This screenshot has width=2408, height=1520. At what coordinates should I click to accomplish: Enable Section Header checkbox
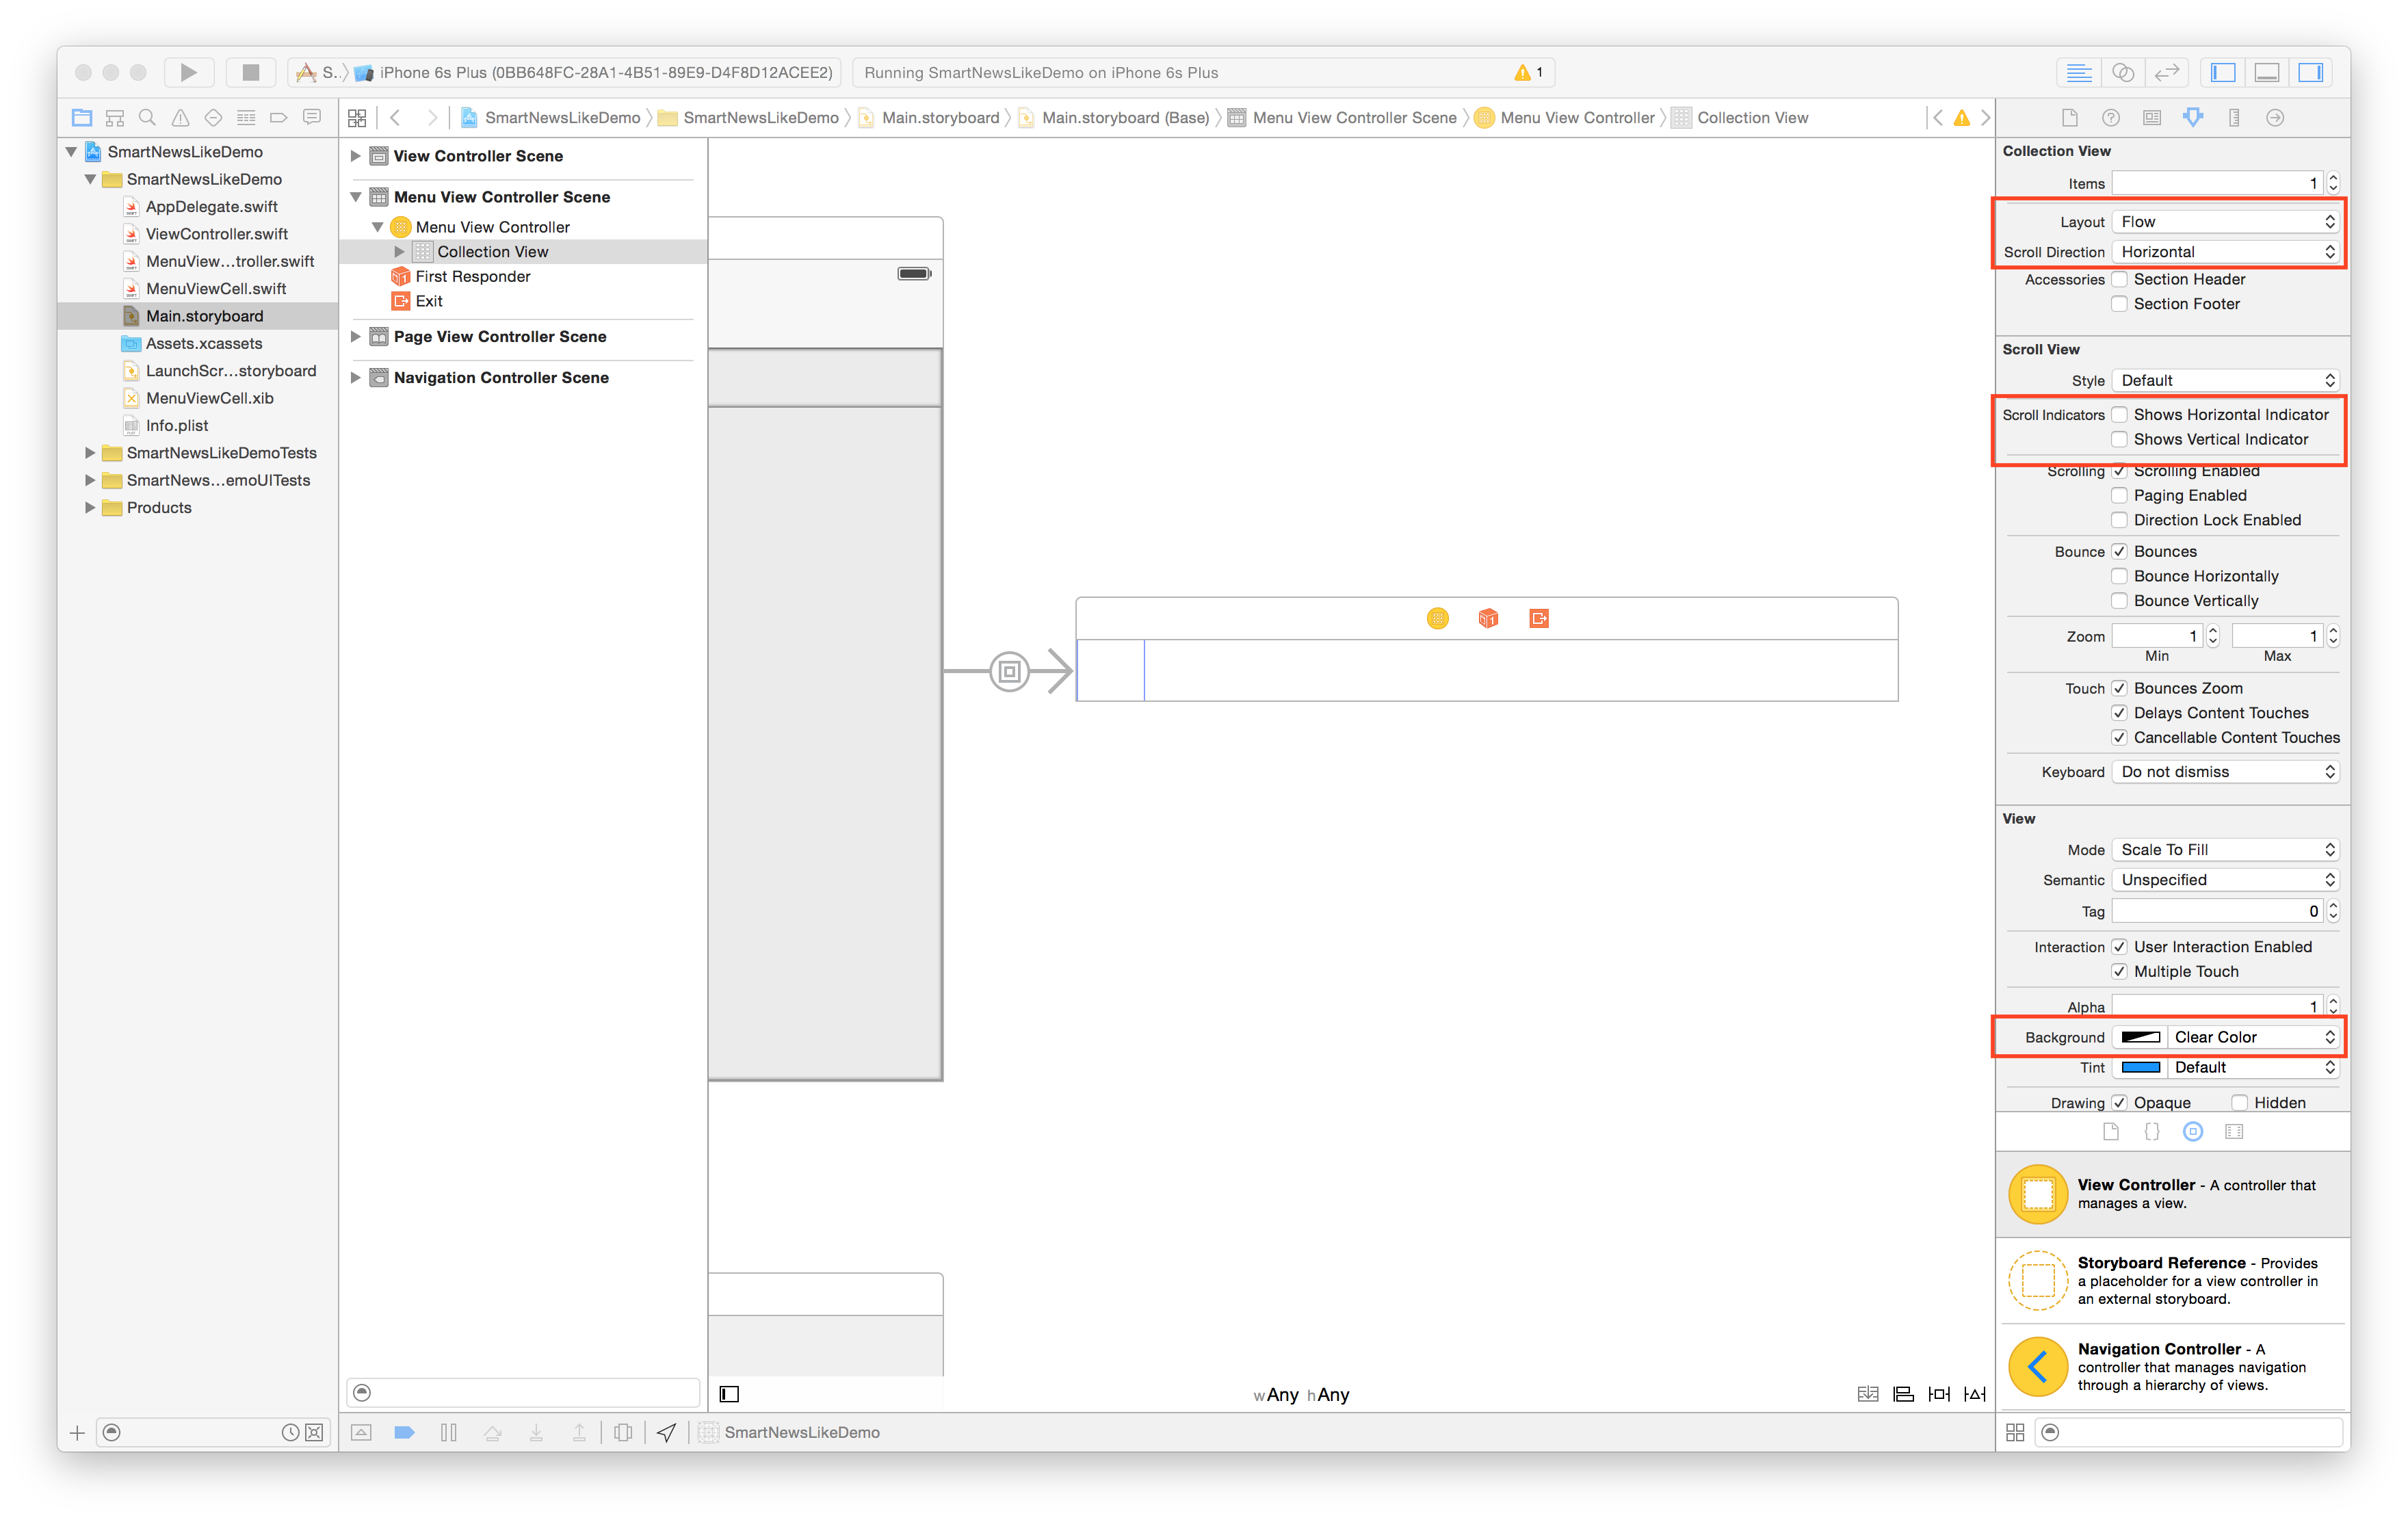click(x=2119, y=279)
